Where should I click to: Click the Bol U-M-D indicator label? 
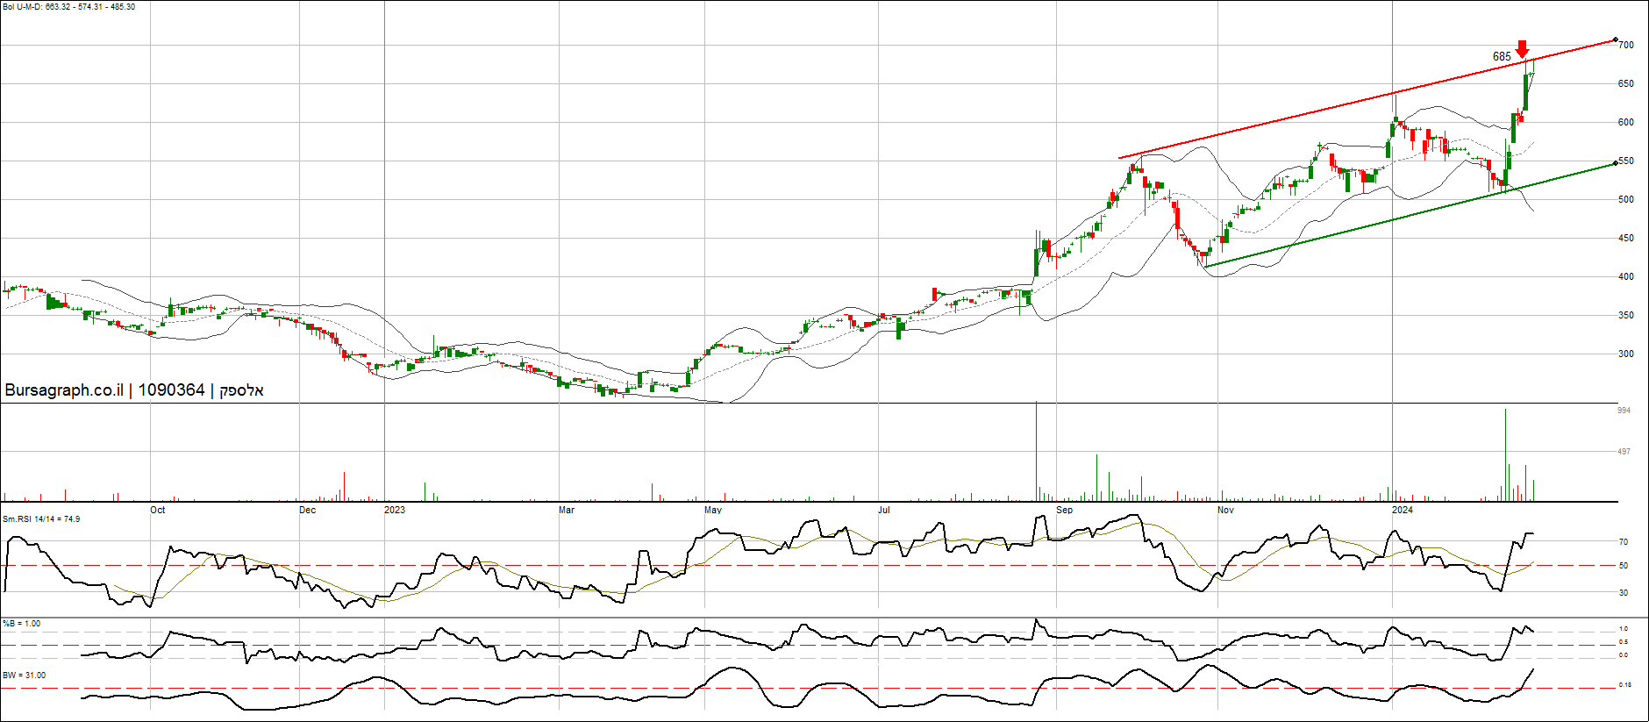[68, 7]
